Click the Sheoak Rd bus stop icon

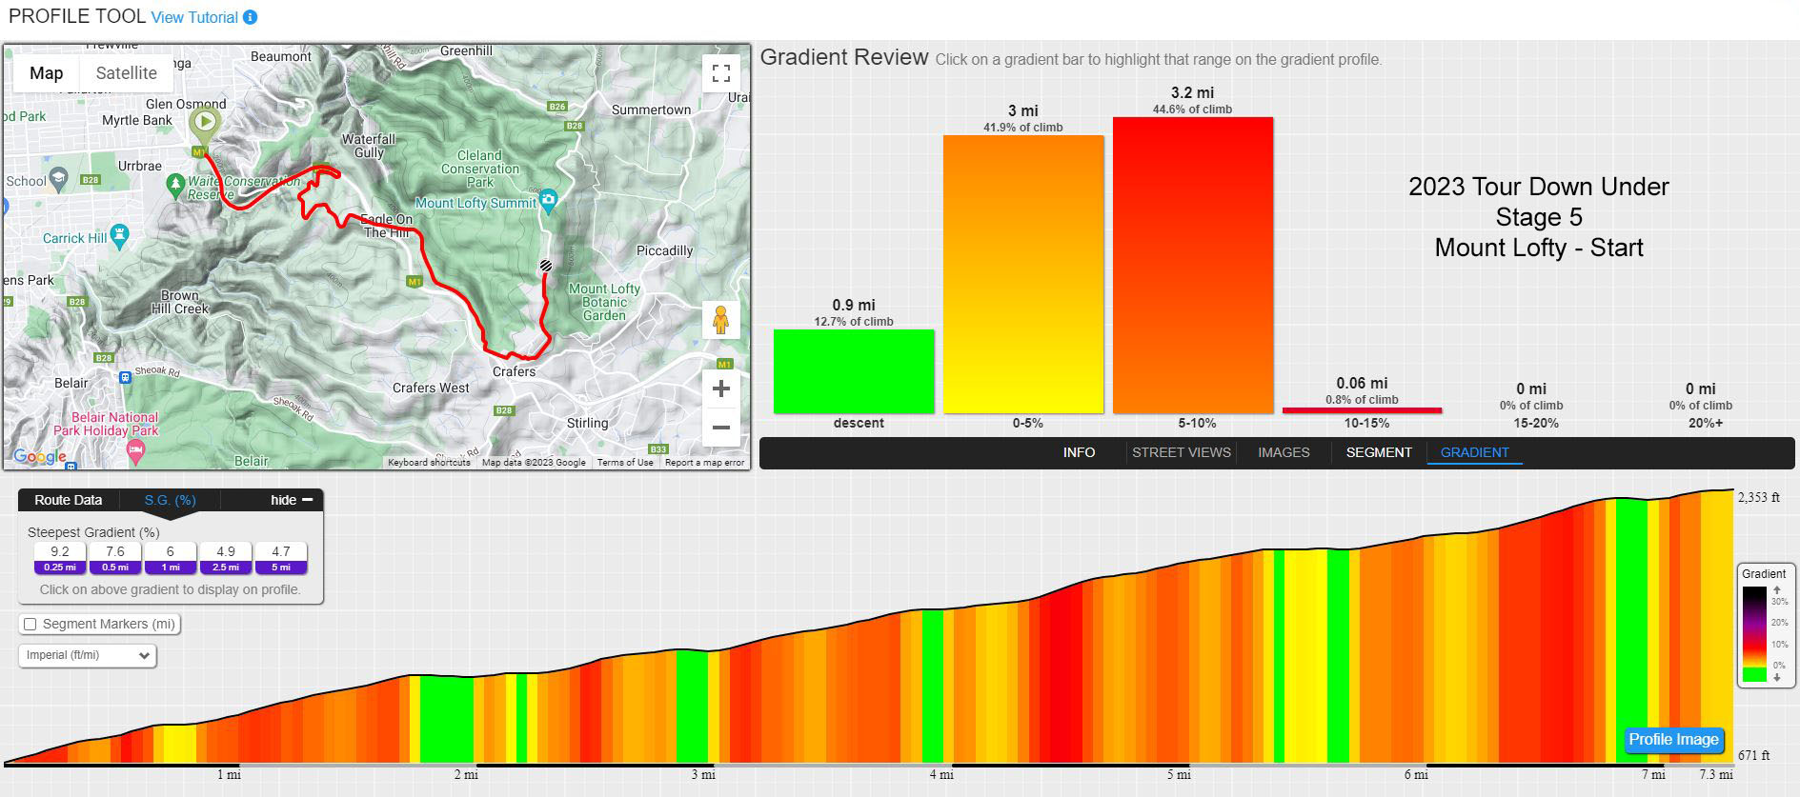click(125, 377)
